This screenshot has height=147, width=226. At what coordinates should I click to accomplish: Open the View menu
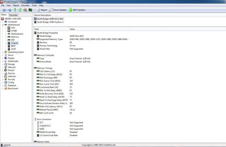pyautogui.click(x=9, y=5)
